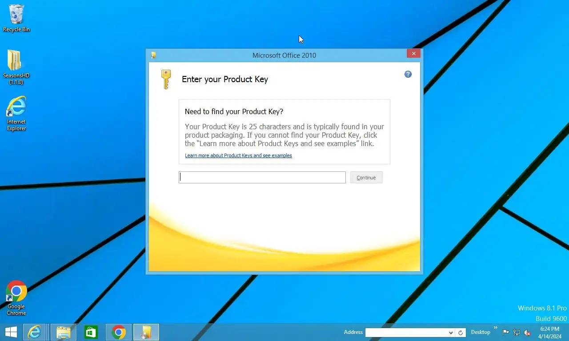This screenshot has width=569, height=341.
Task: Open the Action Center flag icon
Action: pos(506,333)
